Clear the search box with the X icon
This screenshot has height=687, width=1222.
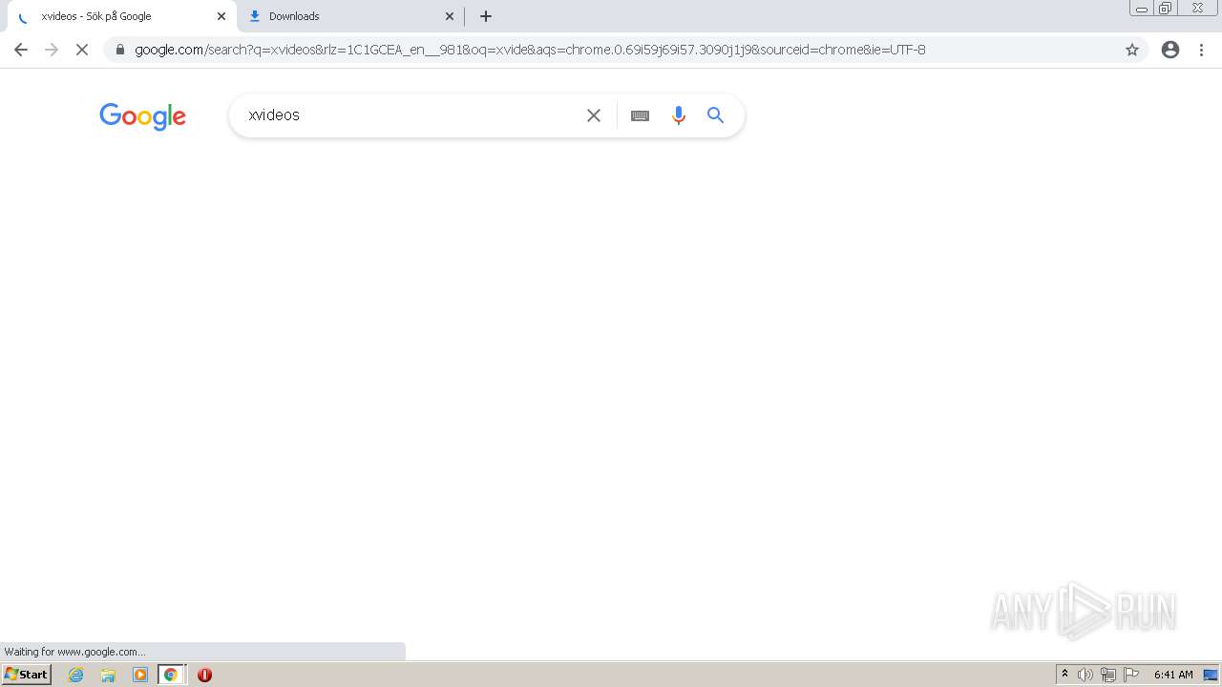pos(594,115)
